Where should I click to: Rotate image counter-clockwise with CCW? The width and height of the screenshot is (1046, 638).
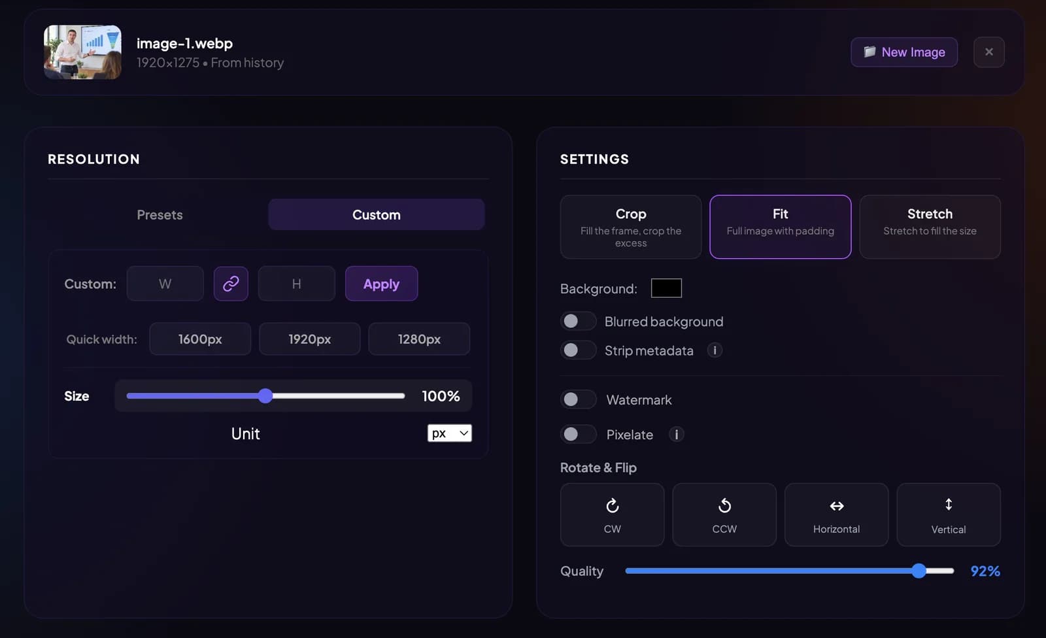(724, 514)
